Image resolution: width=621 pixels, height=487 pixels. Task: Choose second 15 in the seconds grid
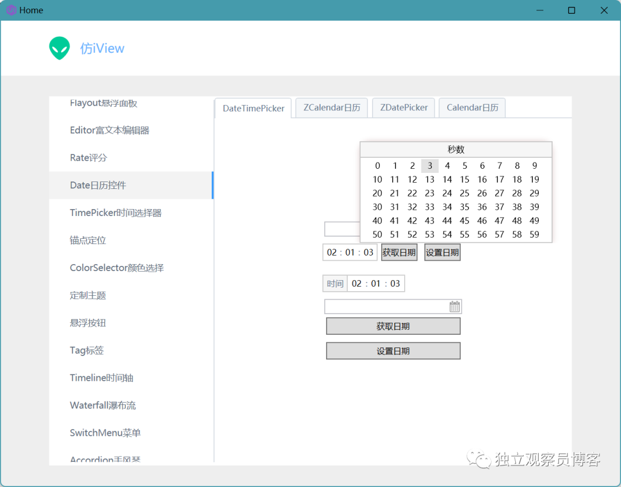465,180
